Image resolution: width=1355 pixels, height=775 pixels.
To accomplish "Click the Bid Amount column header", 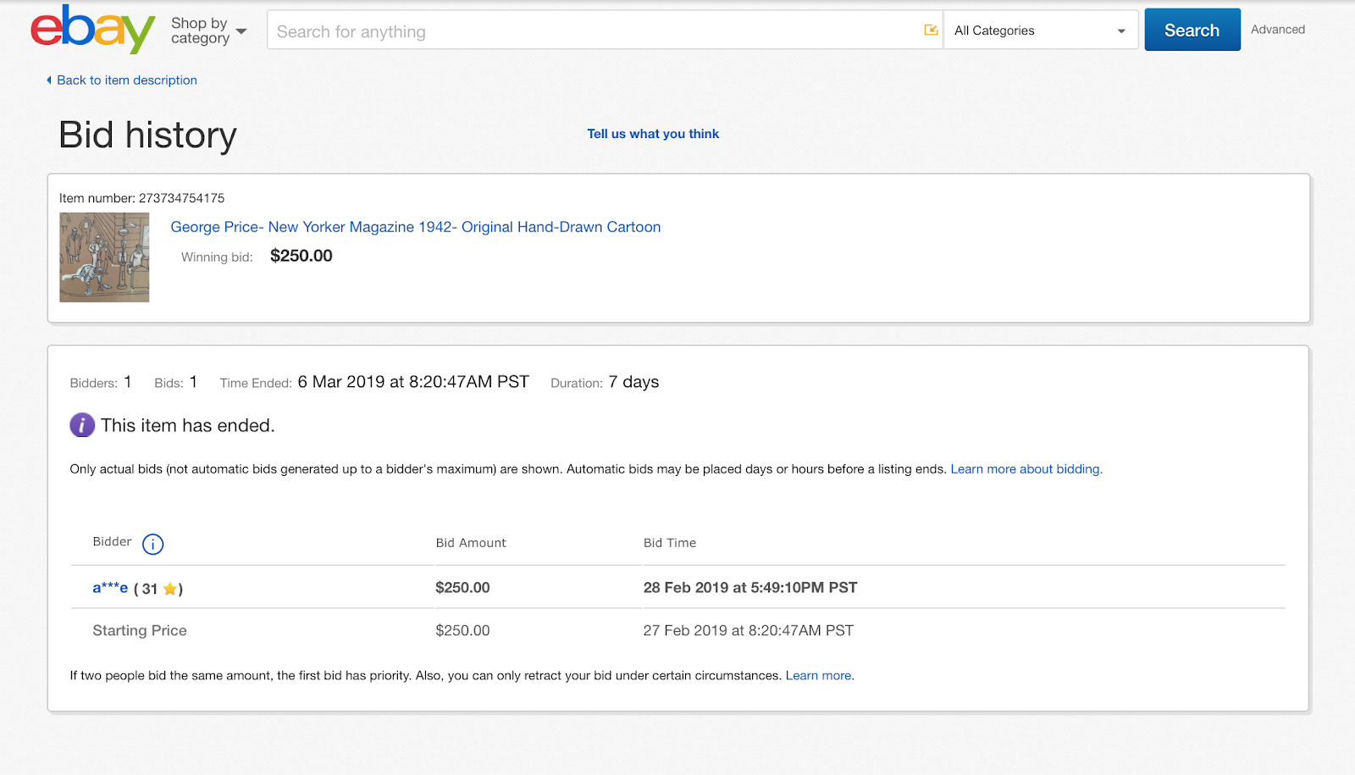I will coord(471,543).
